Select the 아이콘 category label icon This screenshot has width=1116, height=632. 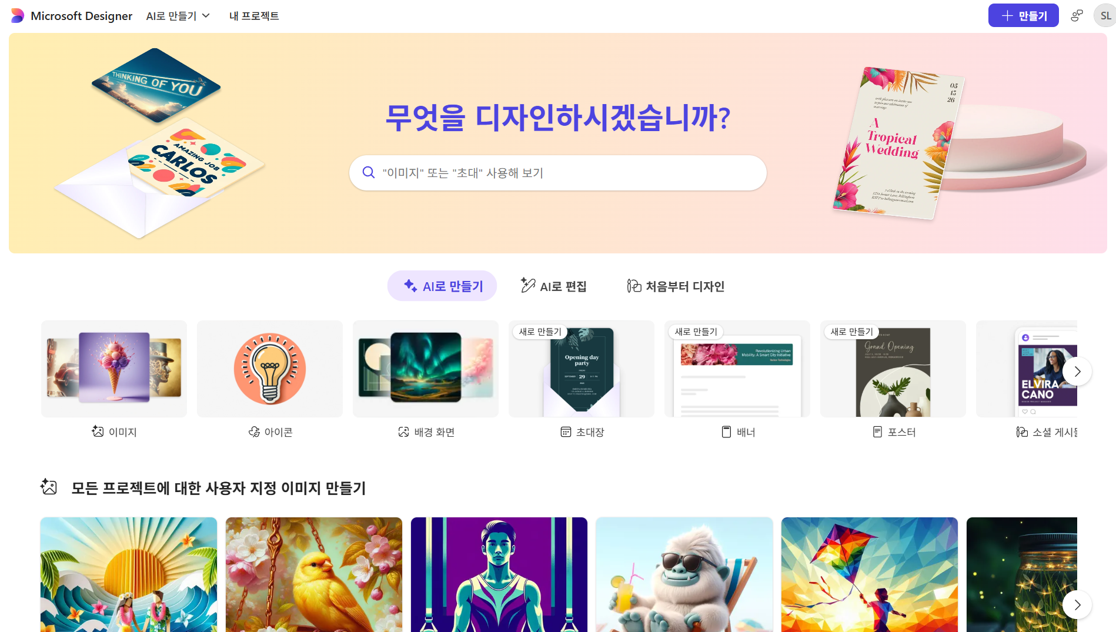254,432
